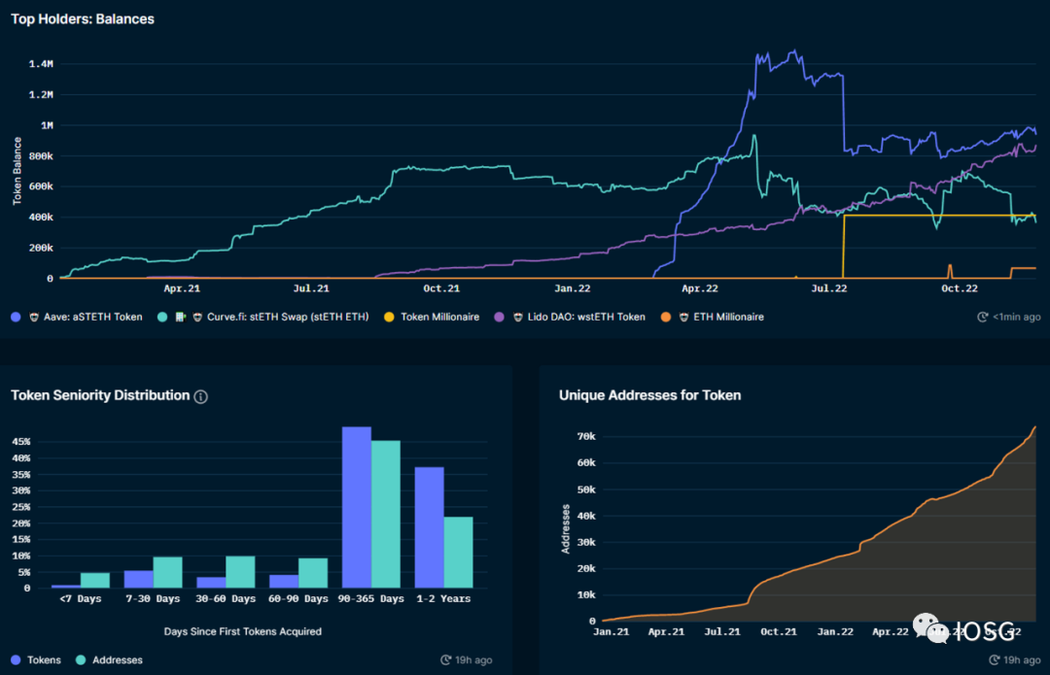Click the refresh clock icon on Top Holders chart
The width and height of the screenshot is (1050, 675).
[x=983, y=317]
